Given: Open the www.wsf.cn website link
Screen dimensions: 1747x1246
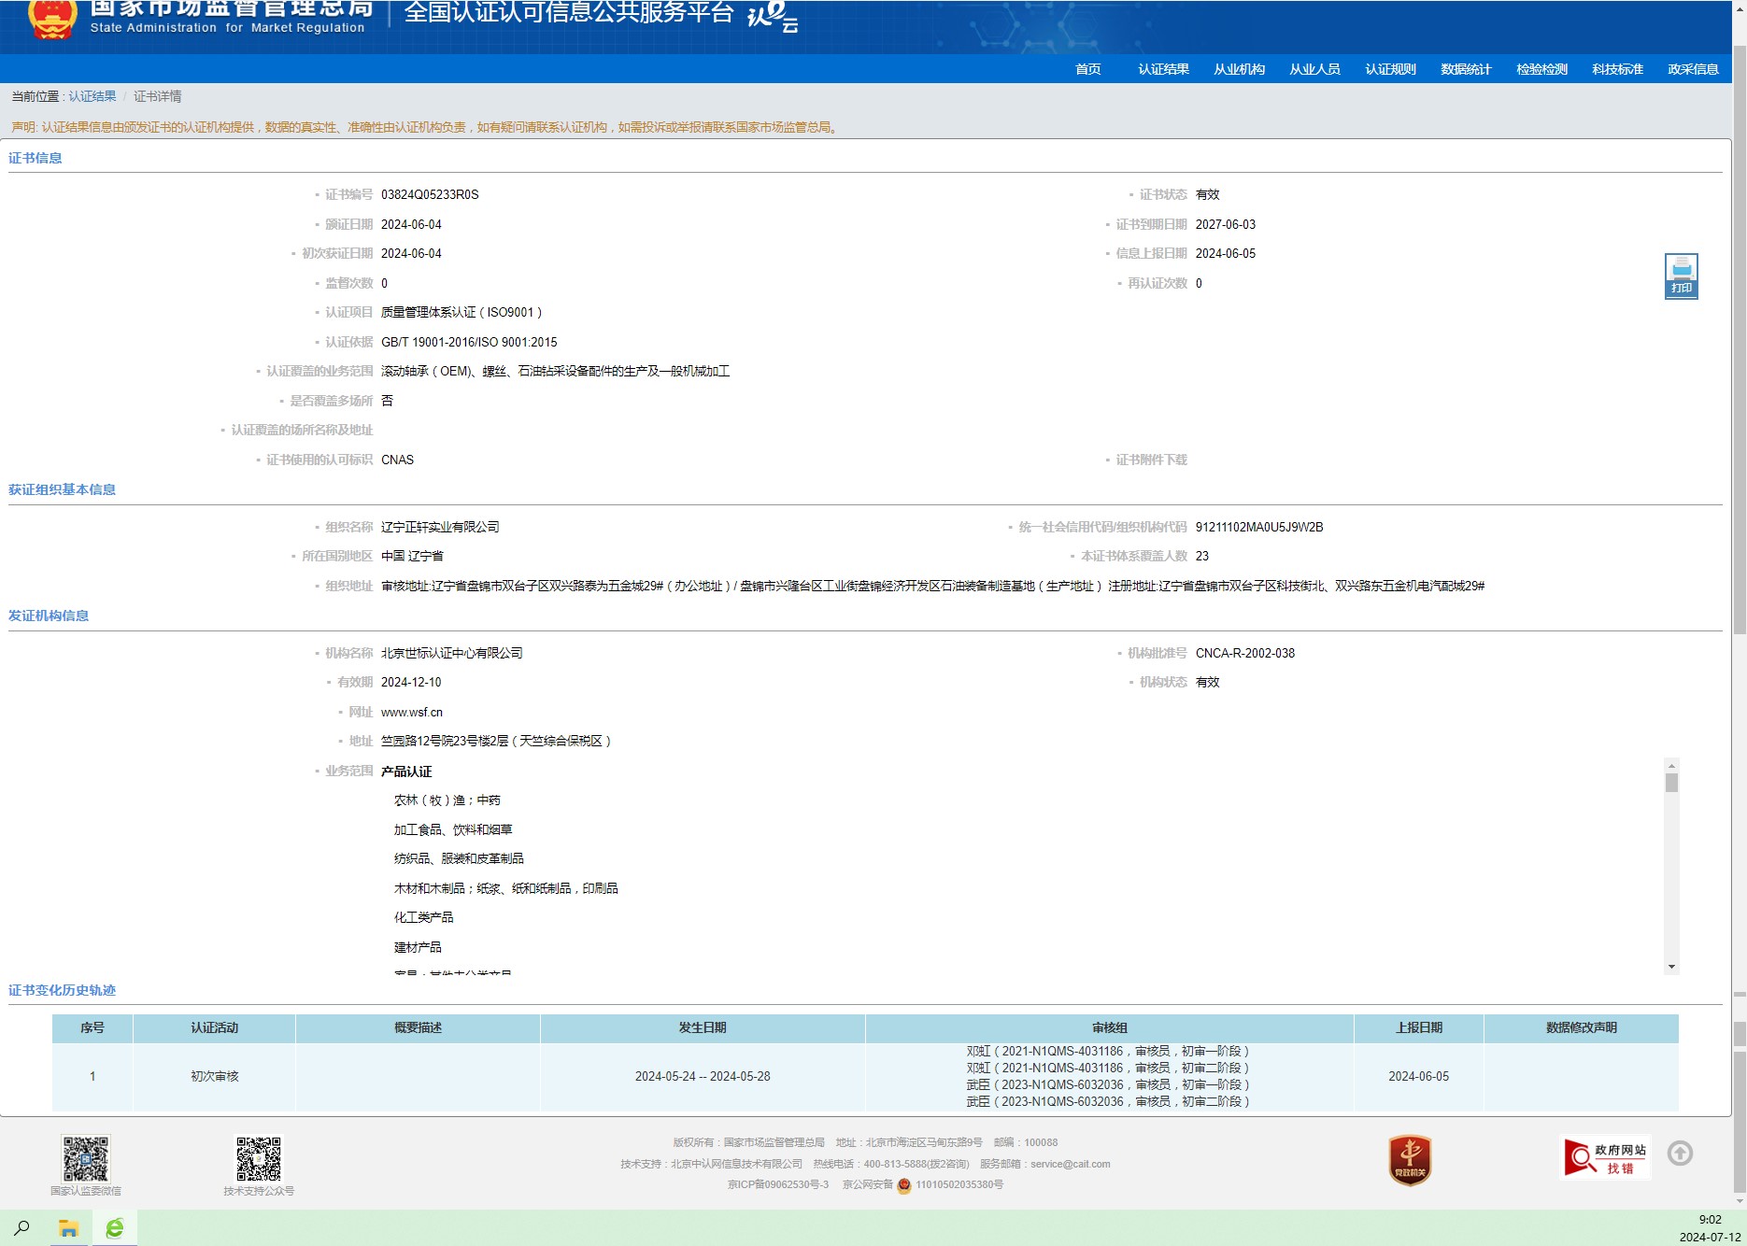Looking at the screenshot, I should (412, 712).
